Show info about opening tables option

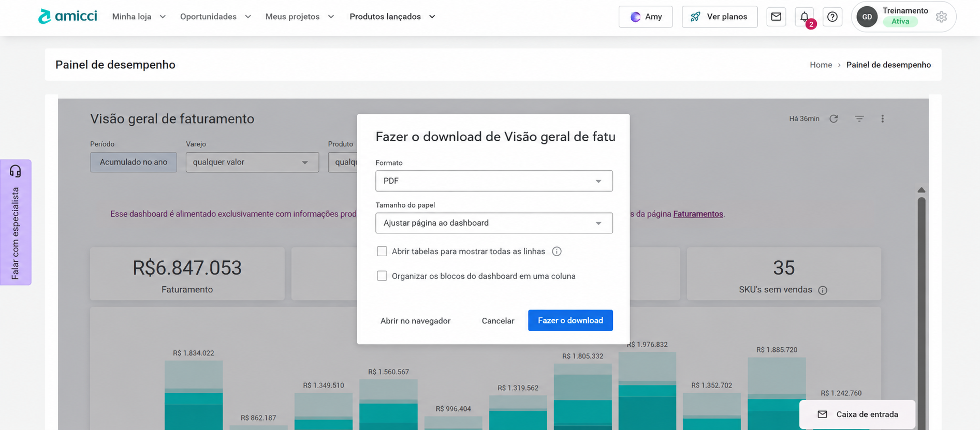(557, 251)
